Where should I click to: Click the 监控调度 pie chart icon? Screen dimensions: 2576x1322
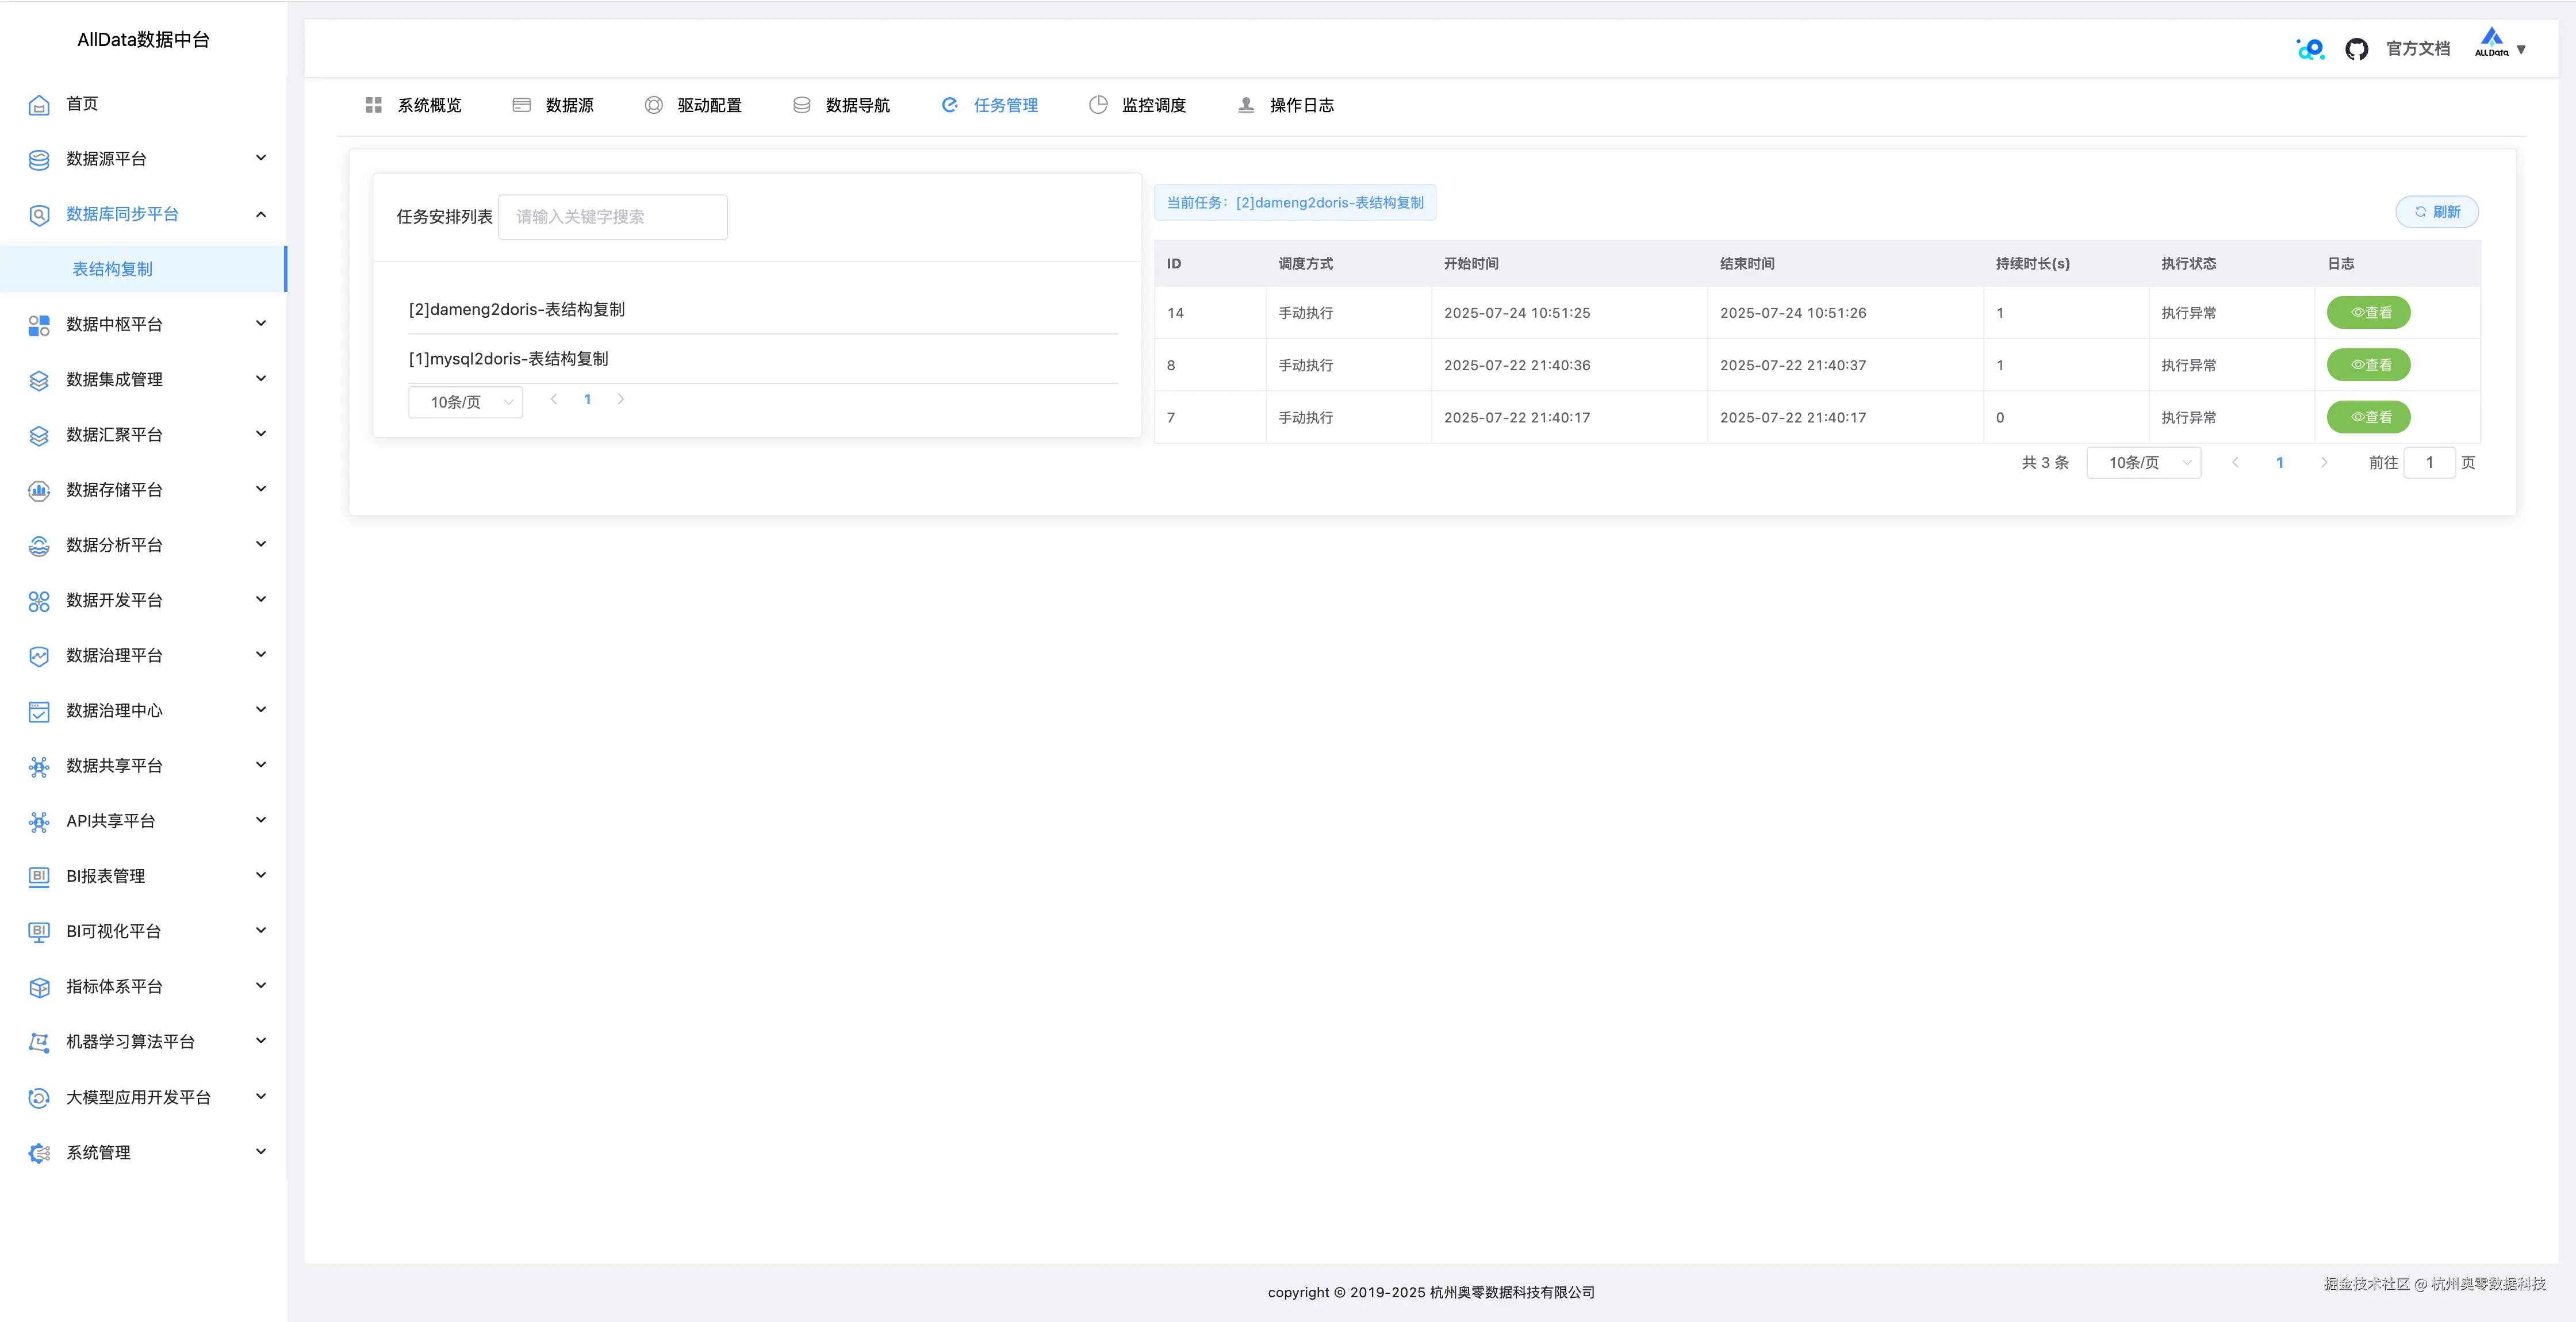tap(1098, 105)
